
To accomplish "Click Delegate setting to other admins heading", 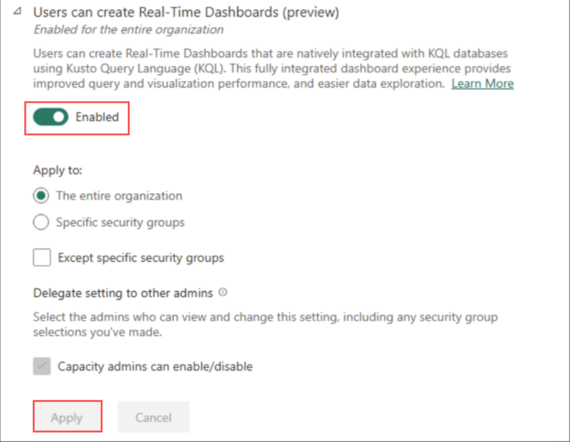I will pos(123,293).
